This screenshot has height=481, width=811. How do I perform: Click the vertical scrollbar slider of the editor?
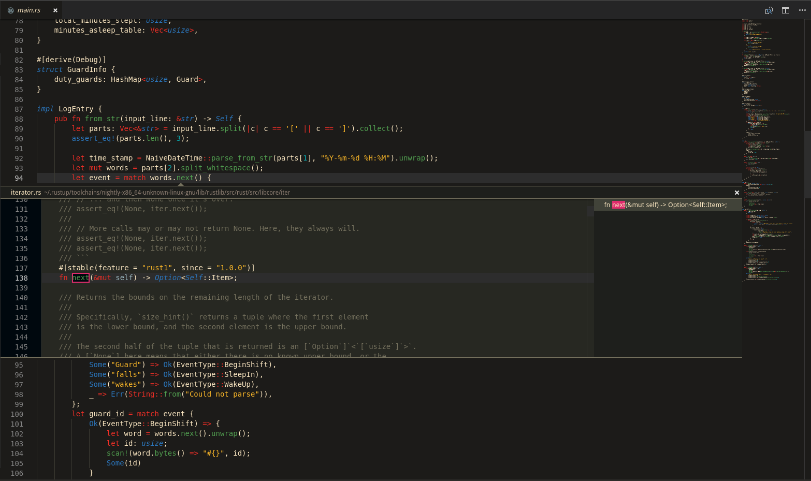pos(807,164)
